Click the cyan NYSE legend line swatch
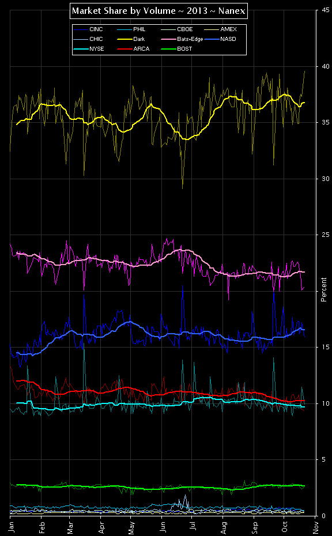This screenshot has height=536, width=332. click(x=81, y=49)
